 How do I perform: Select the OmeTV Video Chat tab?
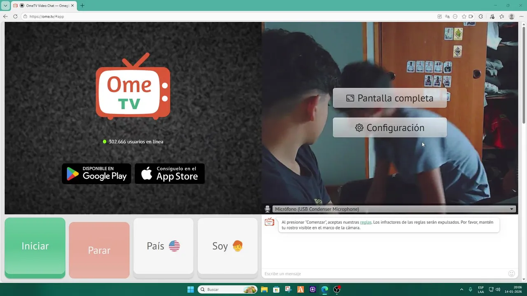coord(43,6)
